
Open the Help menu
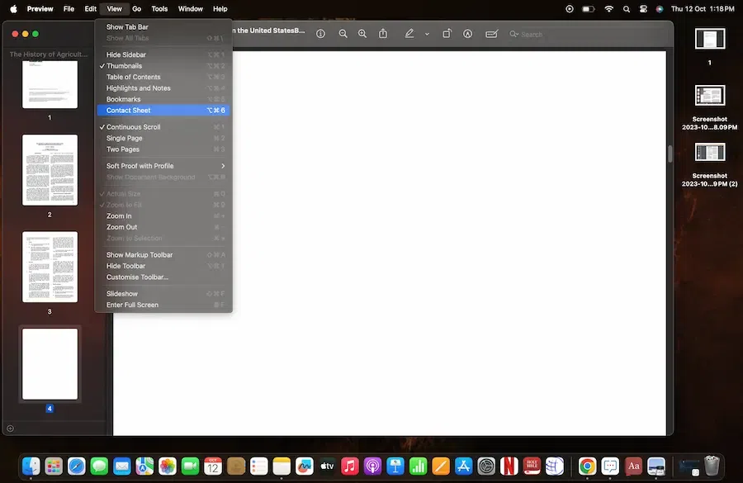coord(220,8)
